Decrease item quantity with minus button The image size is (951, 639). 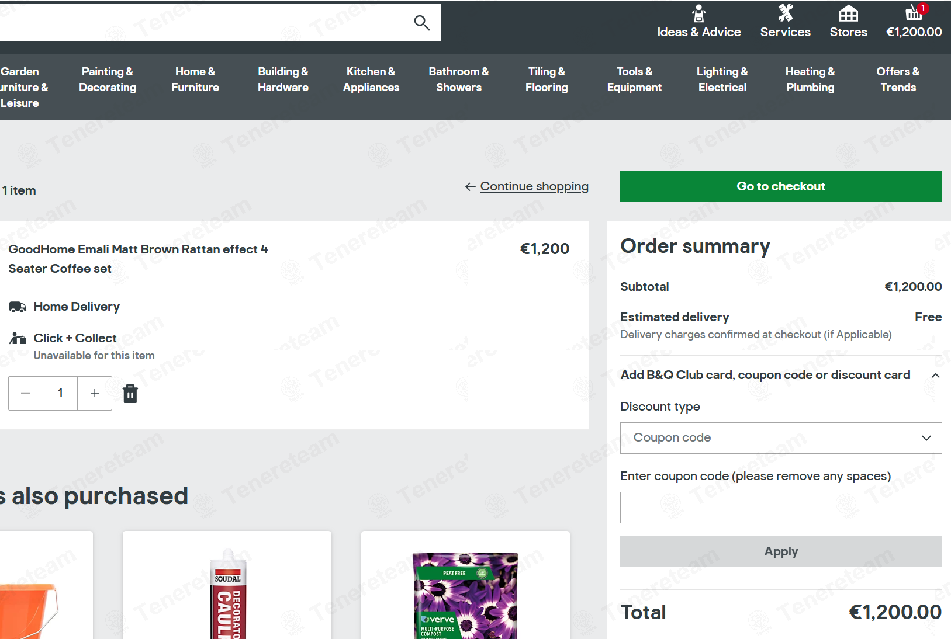click(x=26, y=393)
